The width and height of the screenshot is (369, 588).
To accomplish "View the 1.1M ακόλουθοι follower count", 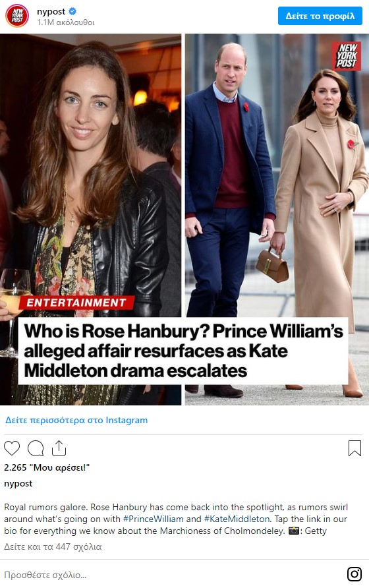I will pos(66,22).
